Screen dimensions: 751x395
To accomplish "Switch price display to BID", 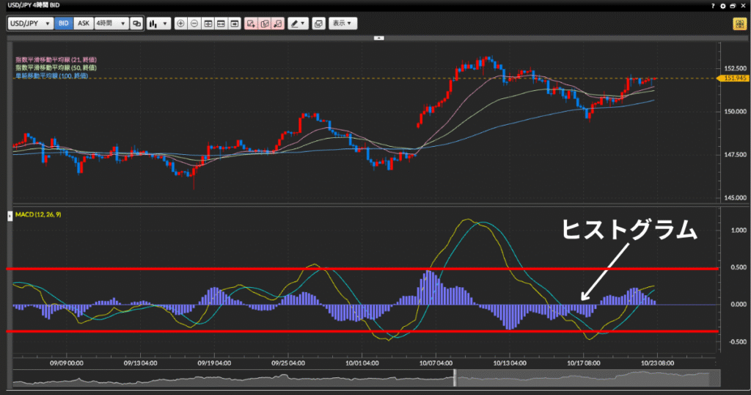I will [x=64, y=23].
